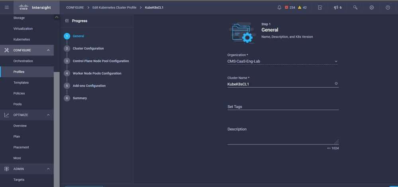Open the help question mark icon
This screenshot has height=187, width=398.
[x=388, y=7]
